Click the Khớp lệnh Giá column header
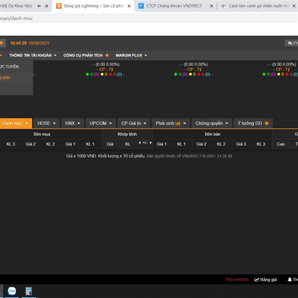 click(110, 144)
